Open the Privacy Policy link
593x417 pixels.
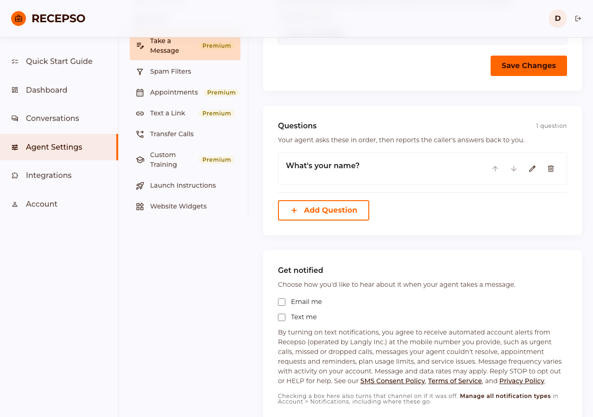[x=522, y=381]
